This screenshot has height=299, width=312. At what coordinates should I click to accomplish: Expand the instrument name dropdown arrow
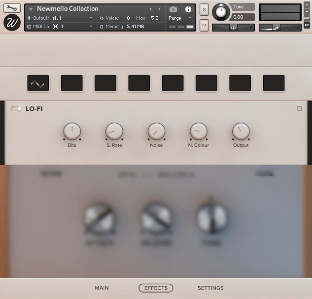[x=31, y=9]
